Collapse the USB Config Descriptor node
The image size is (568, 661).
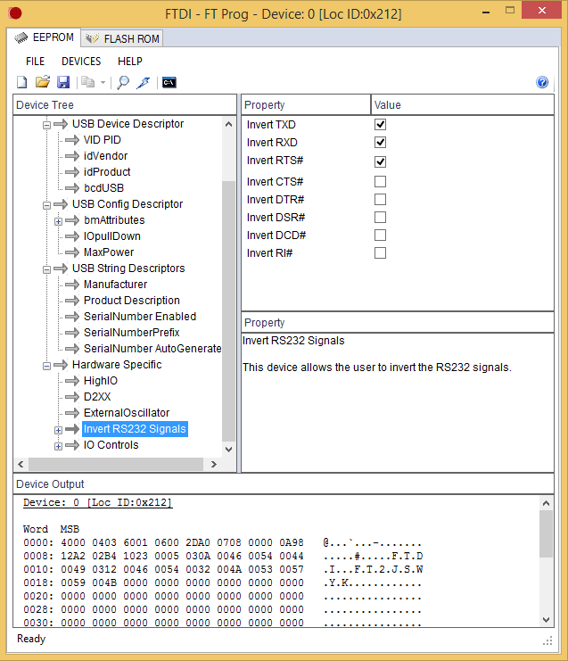(x=46, y=205)
